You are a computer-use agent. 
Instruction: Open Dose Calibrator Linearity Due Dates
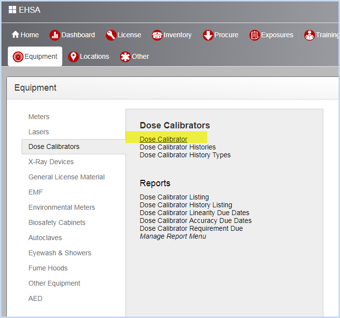194,213
